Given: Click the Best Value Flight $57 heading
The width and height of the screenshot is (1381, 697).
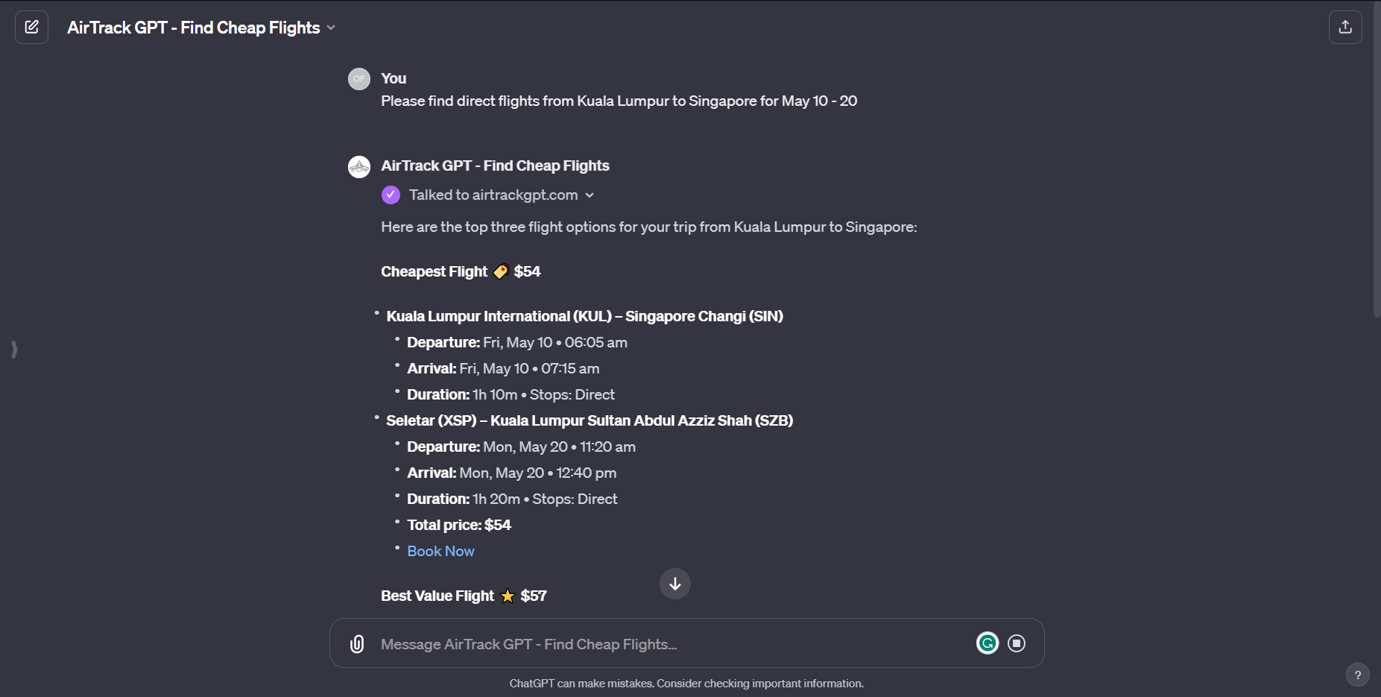Looking at the screenshot, I should [x=464, y=596].
